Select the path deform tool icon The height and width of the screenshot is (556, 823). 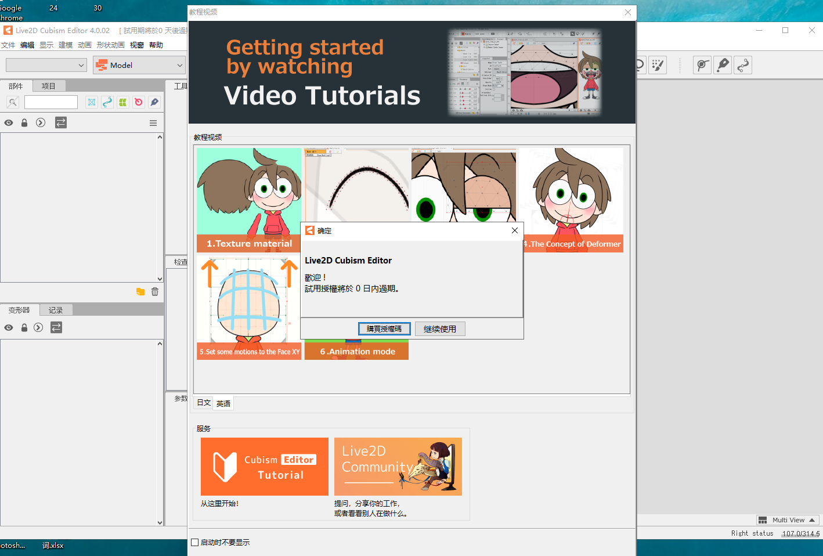pyautogui.click(x=743, y=65)
